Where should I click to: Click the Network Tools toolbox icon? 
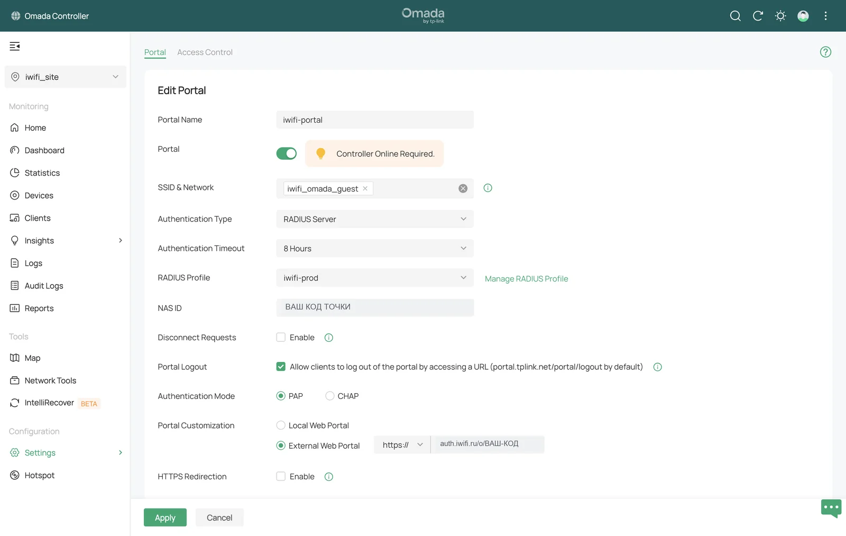click(15, 380)
